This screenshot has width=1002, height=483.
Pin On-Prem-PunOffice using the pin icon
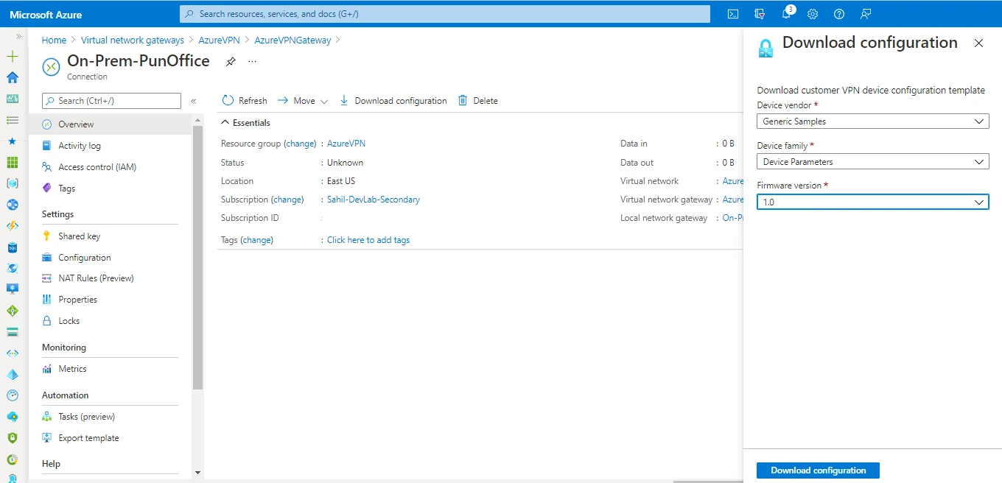(x=230, y=62)
